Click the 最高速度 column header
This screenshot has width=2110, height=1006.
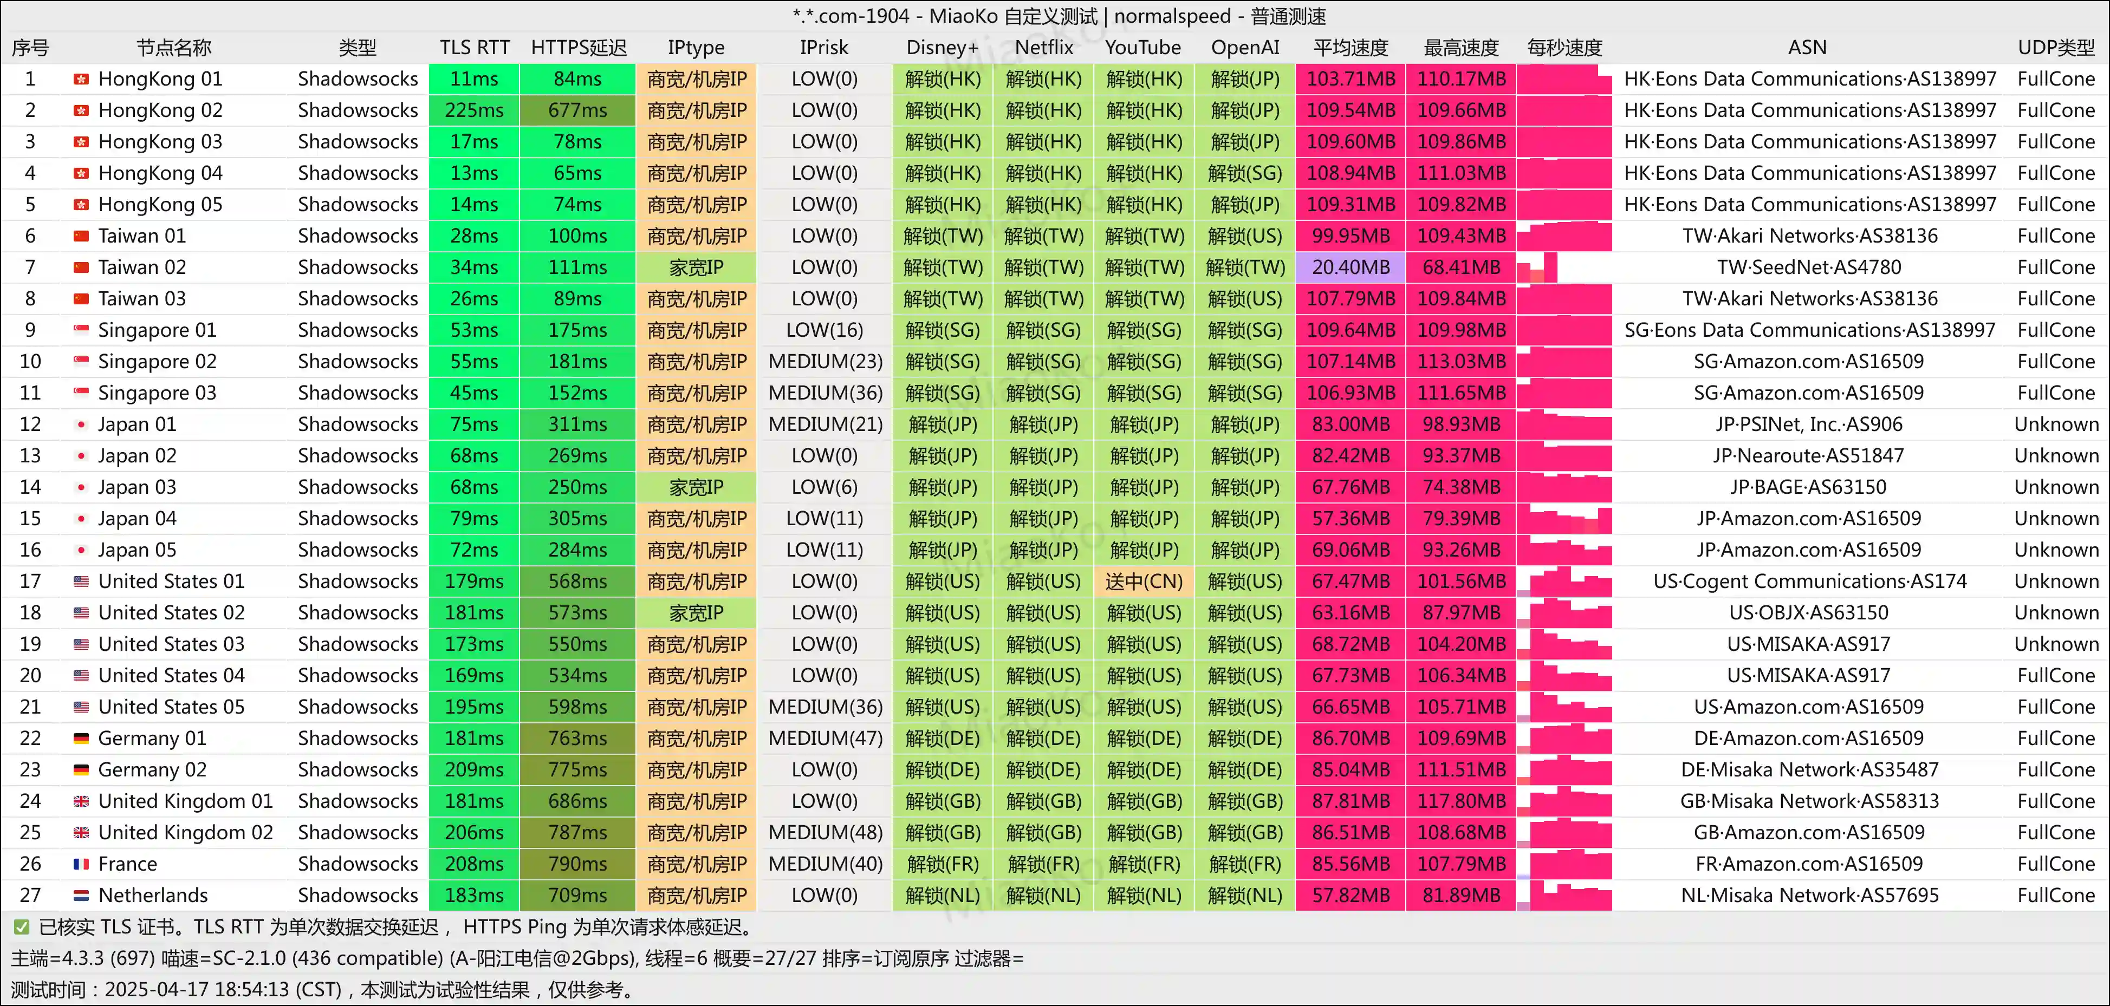[x=1461, y=48]
